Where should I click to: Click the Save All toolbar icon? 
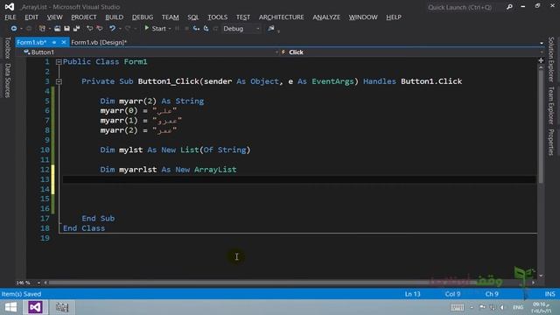tap(76, 29)
